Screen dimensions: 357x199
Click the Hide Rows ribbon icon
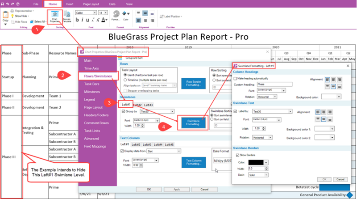pos(13,22)
